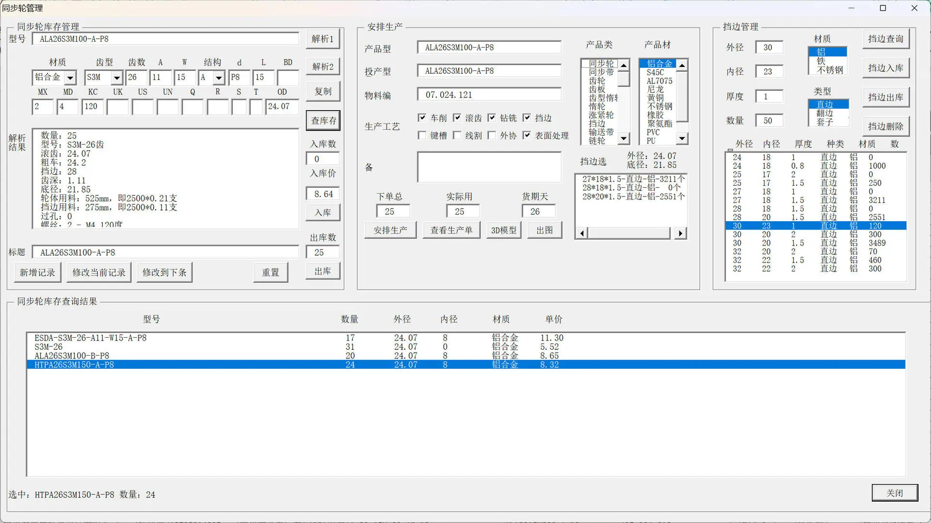Open the 齿型 dropdown showing S3M
The width and height of the screenshot is (931, 523).
pyautogui.click(x=117, y=78)
